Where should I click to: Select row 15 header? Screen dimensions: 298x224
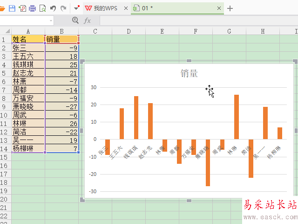coord(6,157)
